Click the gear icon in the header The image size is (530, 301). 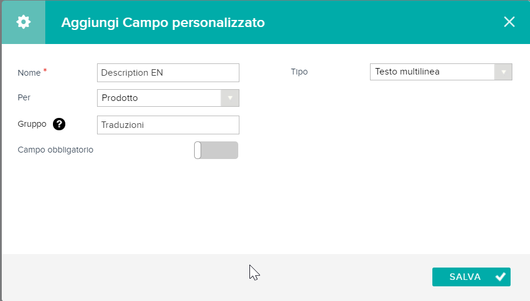click(24, 22)
